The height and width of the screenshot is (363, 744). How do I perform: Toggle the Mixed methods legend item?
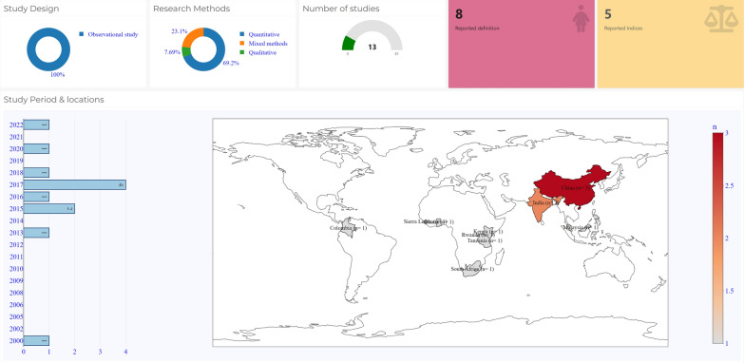click(x=263, y=43)
